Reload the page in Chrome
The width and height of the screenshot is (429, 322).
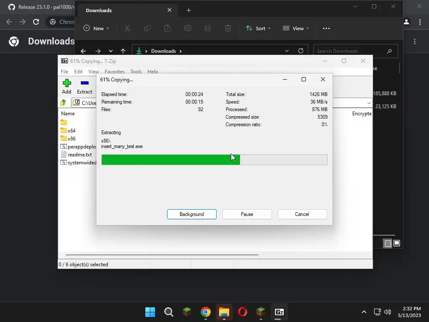pos(36,22)
